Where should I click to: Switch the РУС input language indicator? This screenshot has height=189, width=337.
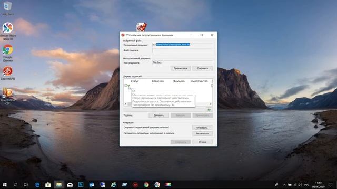[306, 185]
